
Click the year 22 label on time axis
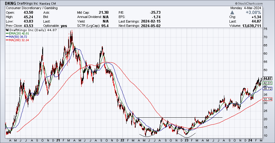pos(122,140)
